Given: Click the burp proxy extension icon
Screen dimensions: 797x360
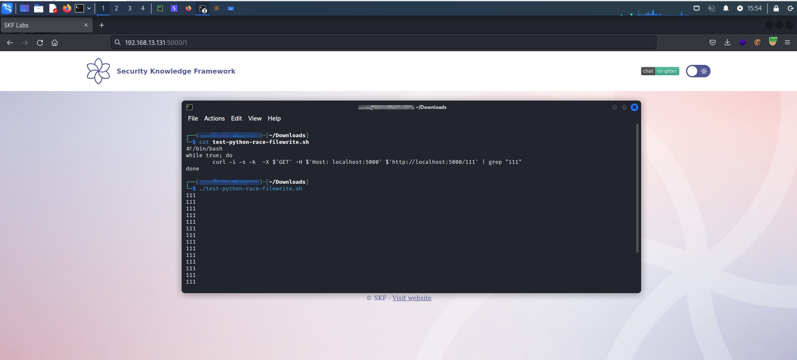Looking at the screenshot, I should tap(773, 42).
